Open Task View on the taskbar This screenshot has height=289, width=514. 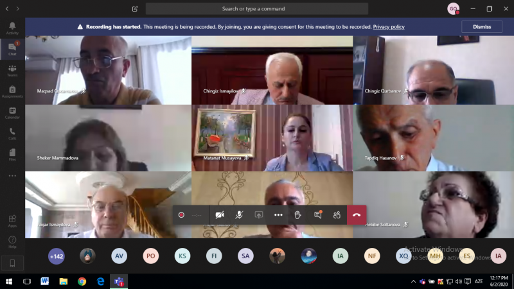[x=27, y=281]
